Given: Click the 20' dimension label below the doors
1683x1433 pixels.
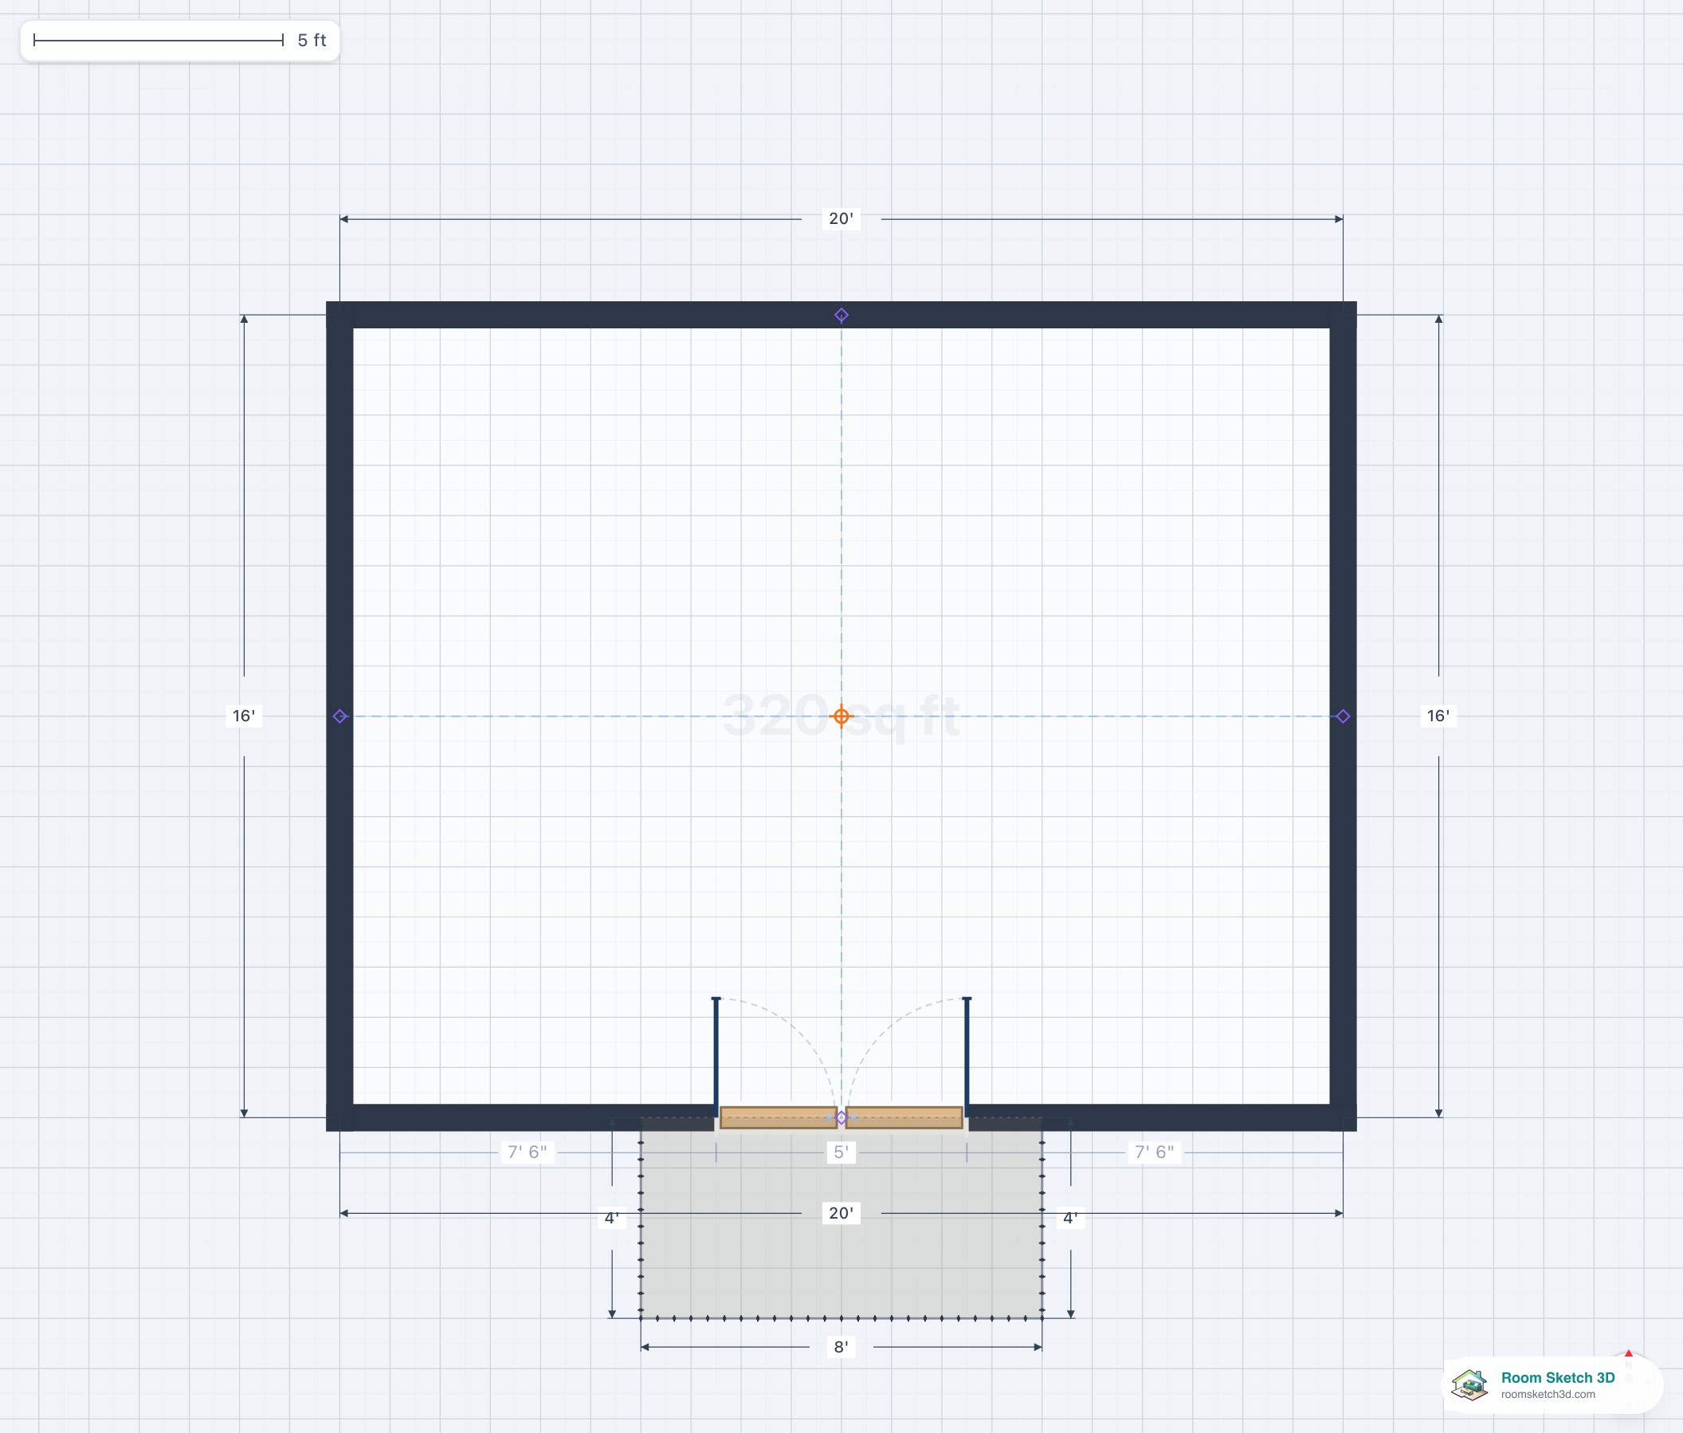Looking at the screenshot, I should click(841, 1213).
